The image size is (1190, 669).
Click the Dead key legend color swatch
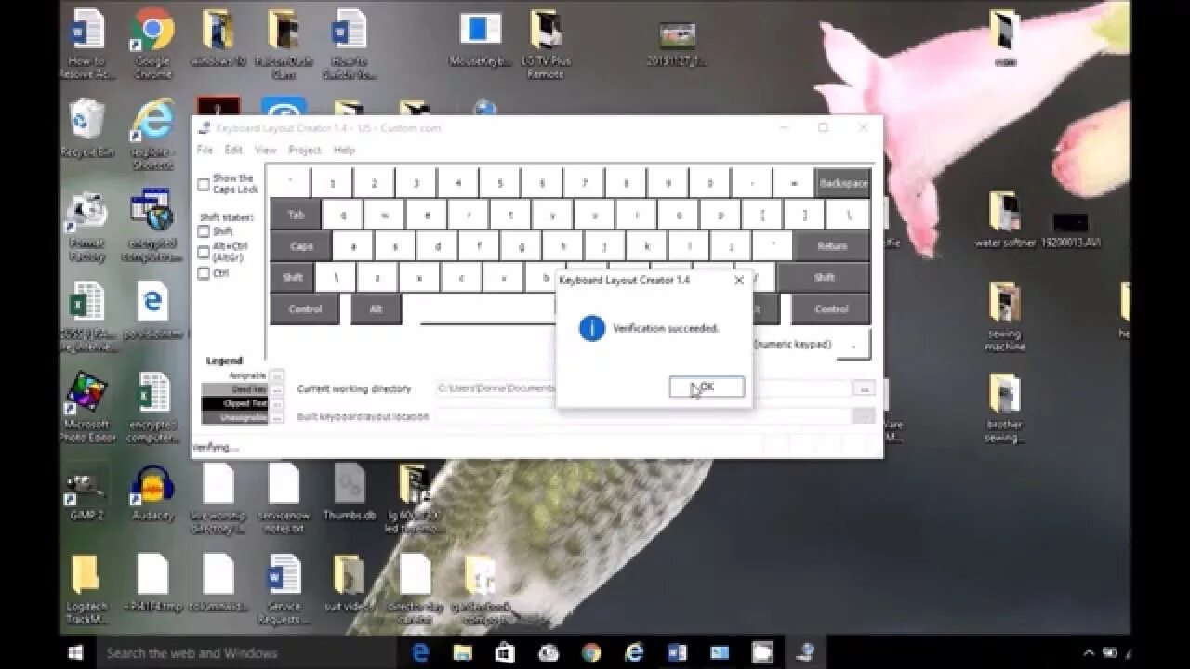coord(234,389)
